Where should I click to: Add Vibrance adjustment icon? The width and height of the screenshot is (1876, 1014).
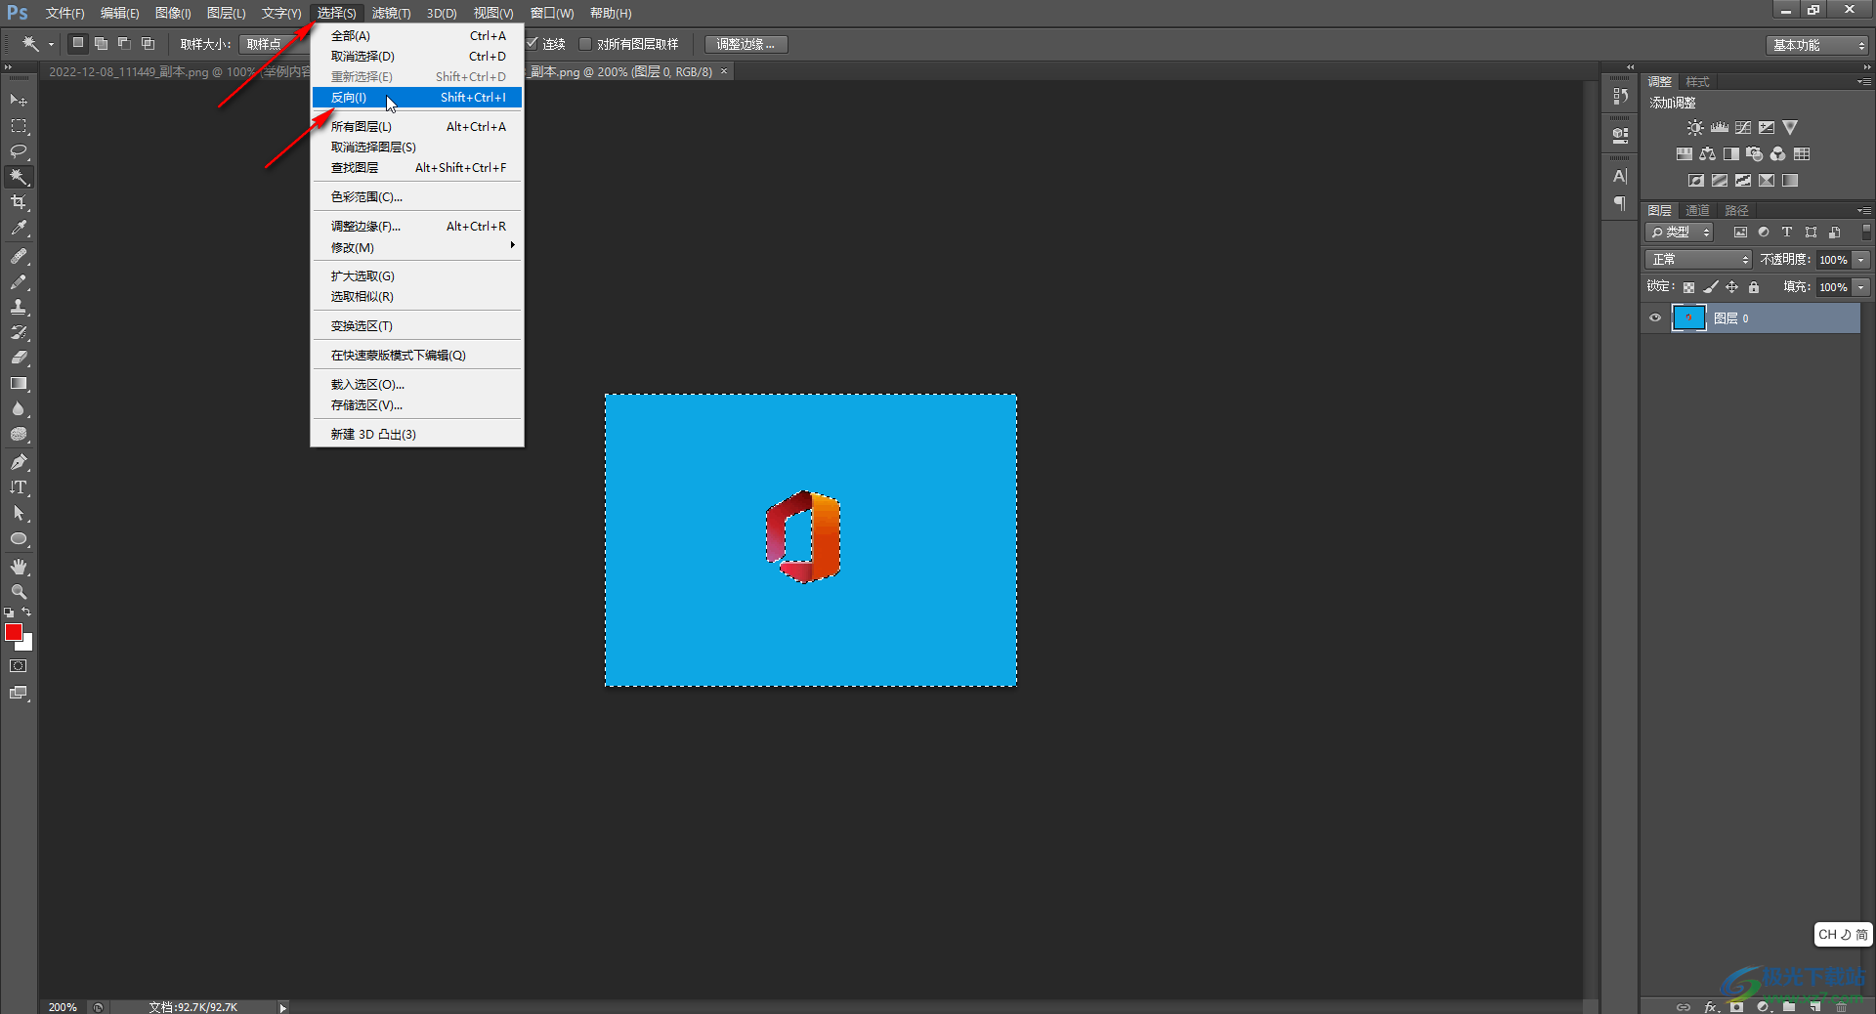1790,128
